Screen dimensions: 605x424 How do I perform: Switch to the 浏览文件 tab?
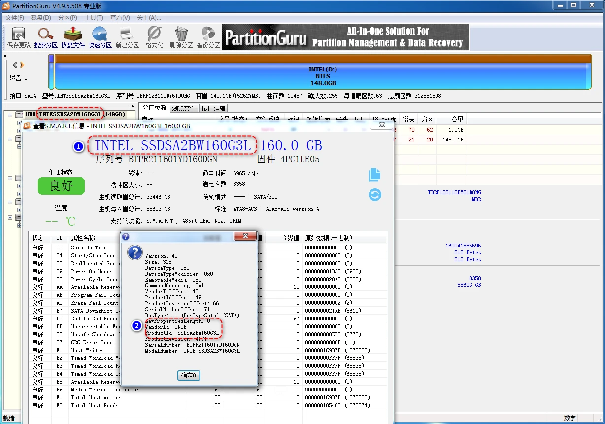click(184, 108)
